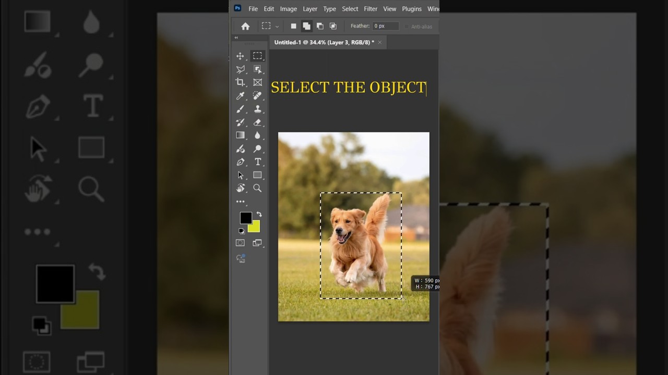Viewport: 668px width, 375px height.
Task: Select the Crop tool
Action: 240,82
